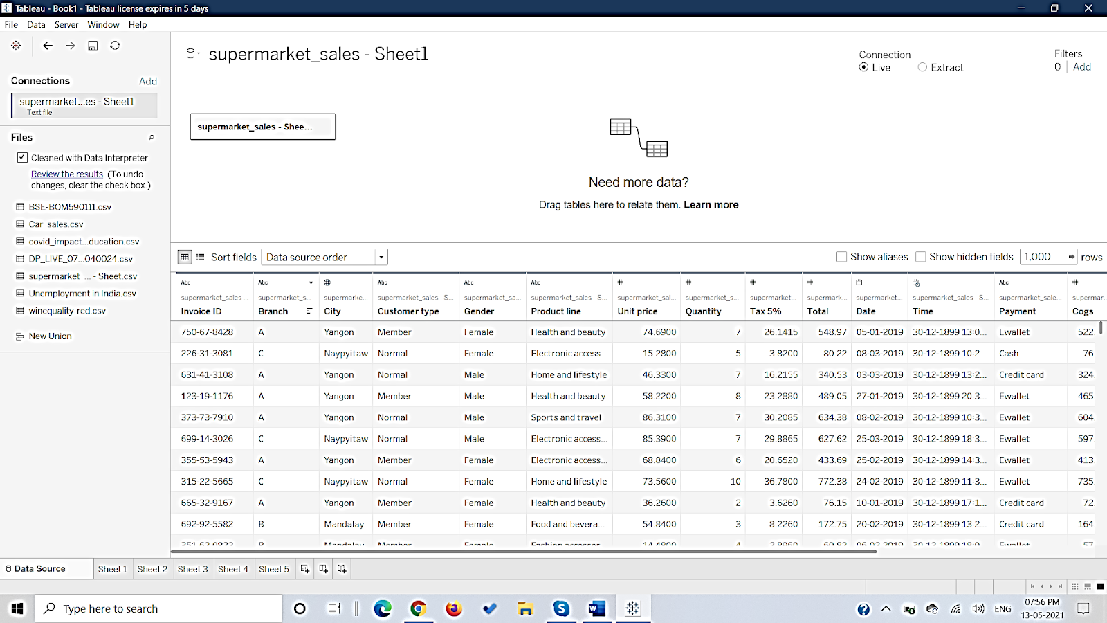
Task: Open Microsoft Edge from the taskbar
Action: click(x=383, y=608)
